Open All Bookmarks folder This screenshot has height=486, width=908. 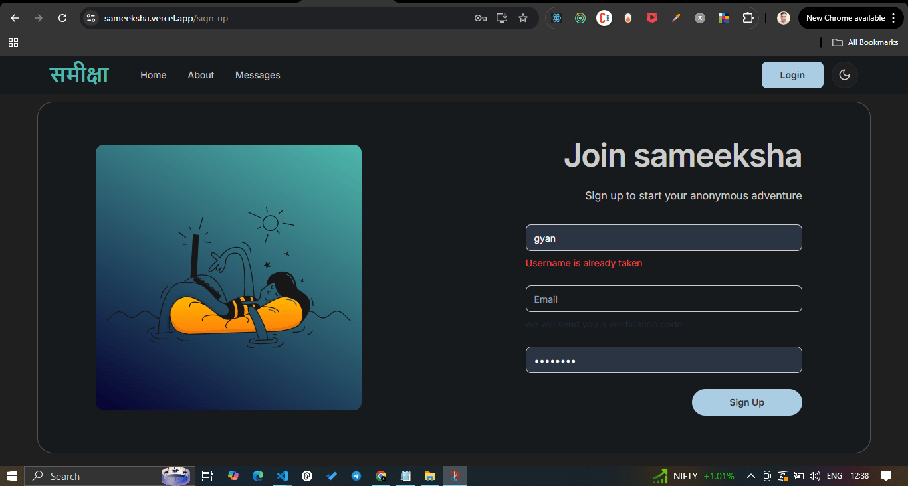tap(865, 42)
